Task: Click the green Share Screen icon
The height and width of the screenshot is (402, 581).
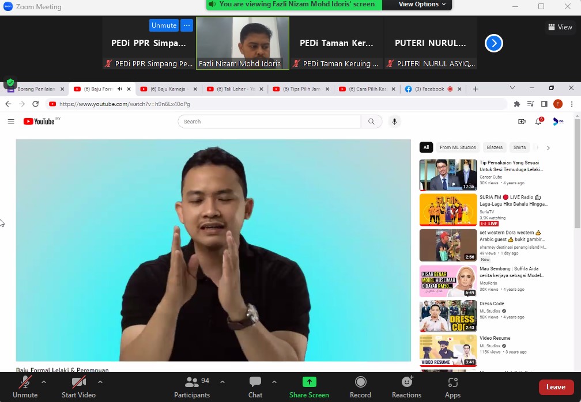Action: tap(309, 382)
